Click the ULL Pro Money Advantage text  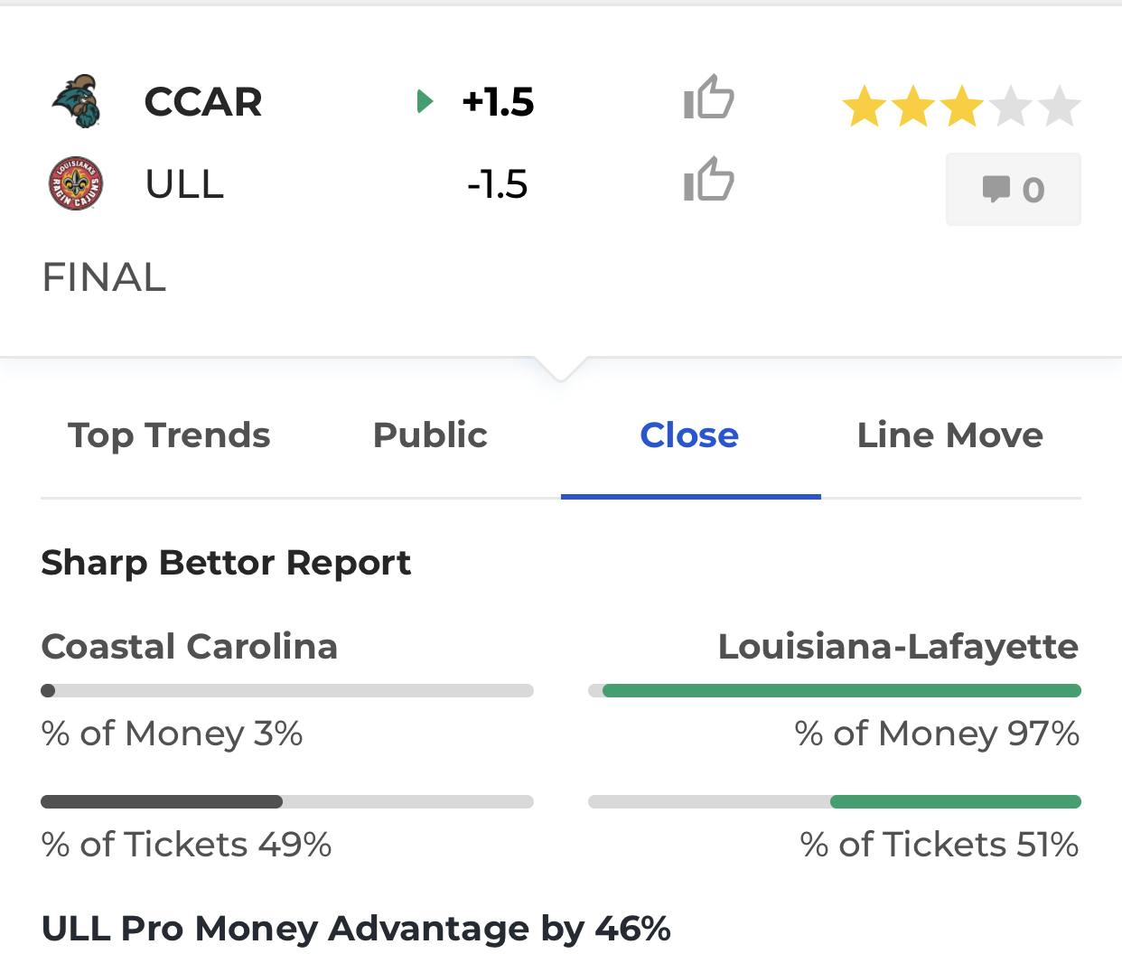pos(356,929)
